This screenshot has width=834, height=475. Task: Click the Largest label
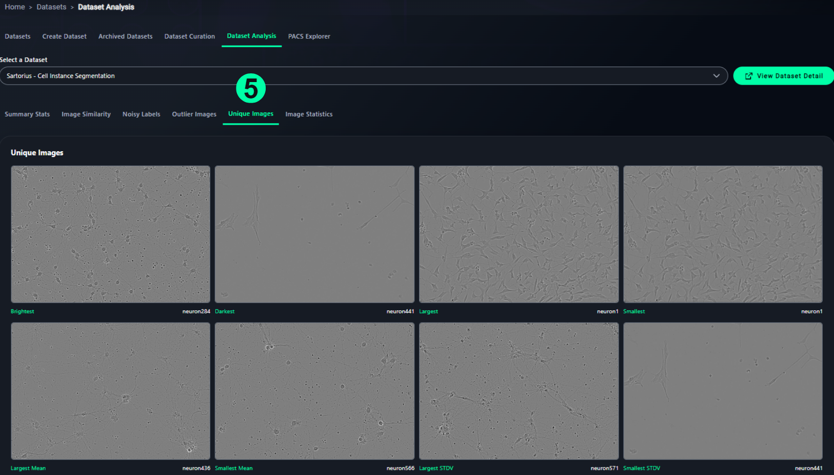click(428, 311)
